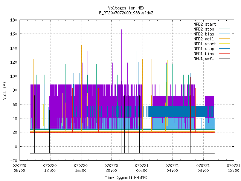Click the 070720 16:00 x-axis tick label
Screen dimensions: 241x181
click(81, 168)
